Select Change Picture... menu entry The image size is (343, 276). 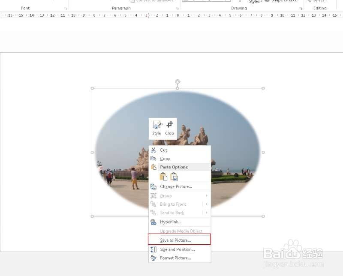(180, 186)
